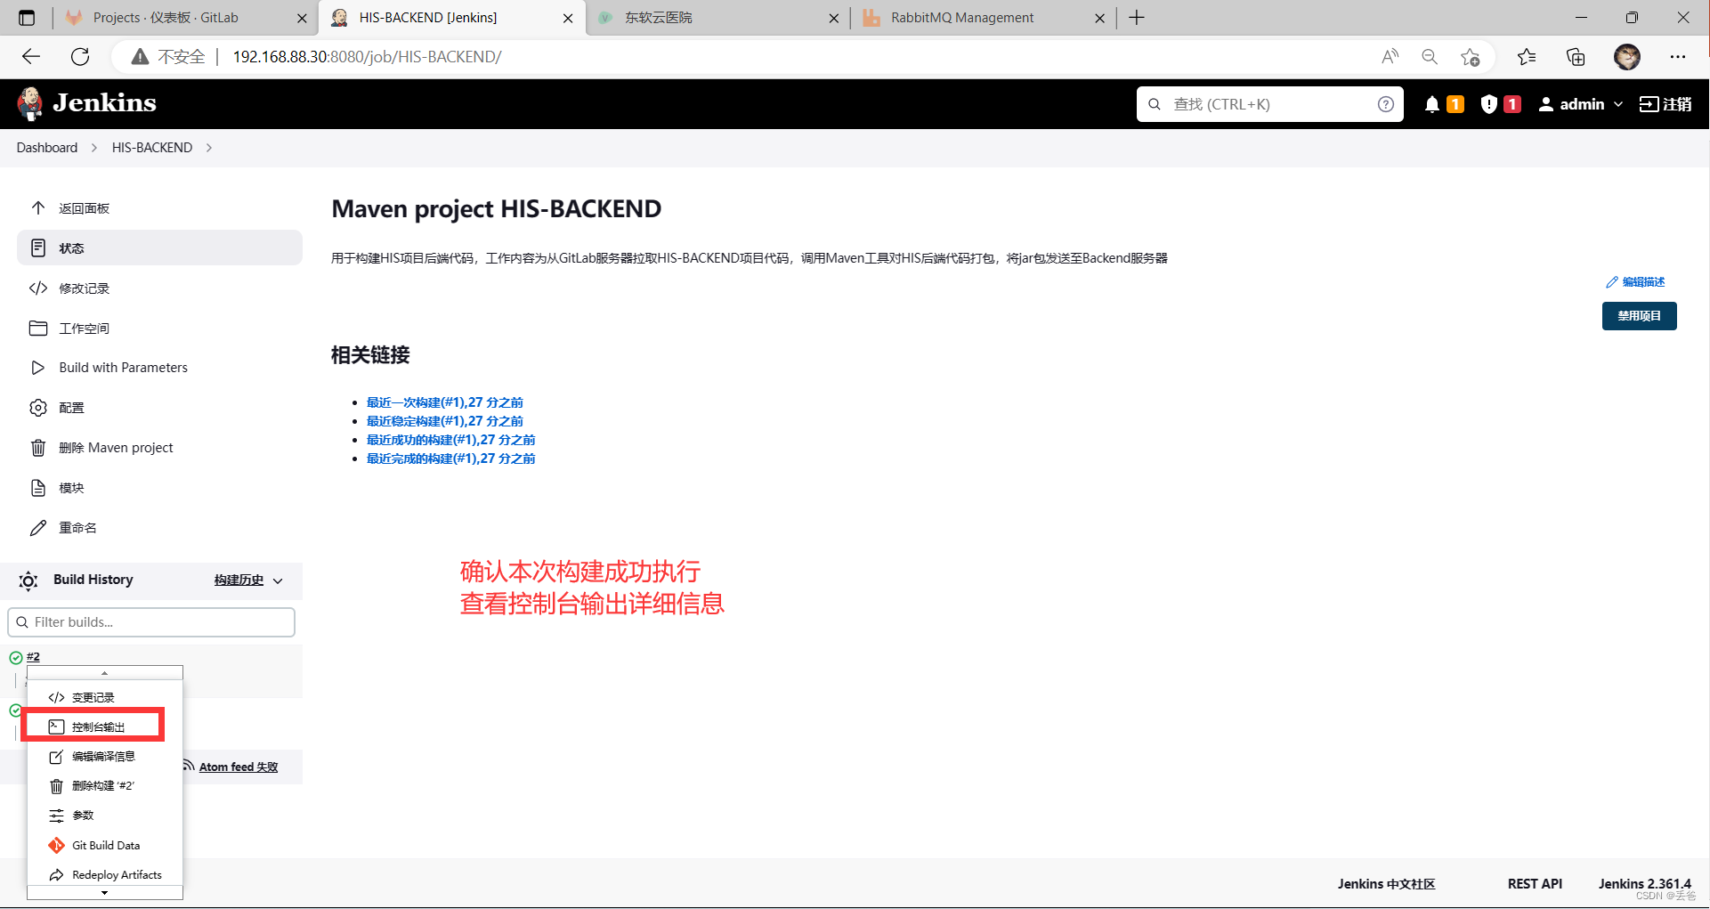Click the Jenkins logo in header
Viewport: 1710px width, 909px height.
[86, 103]
